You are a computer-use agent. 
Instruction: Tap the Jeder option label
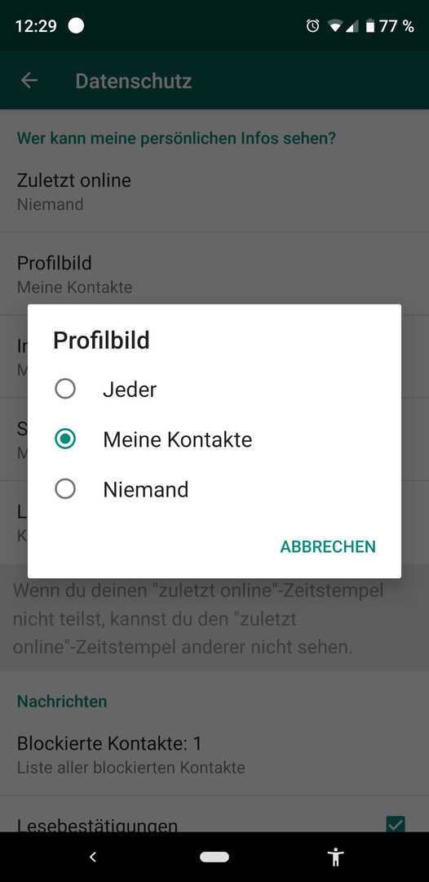coord(130,390)
